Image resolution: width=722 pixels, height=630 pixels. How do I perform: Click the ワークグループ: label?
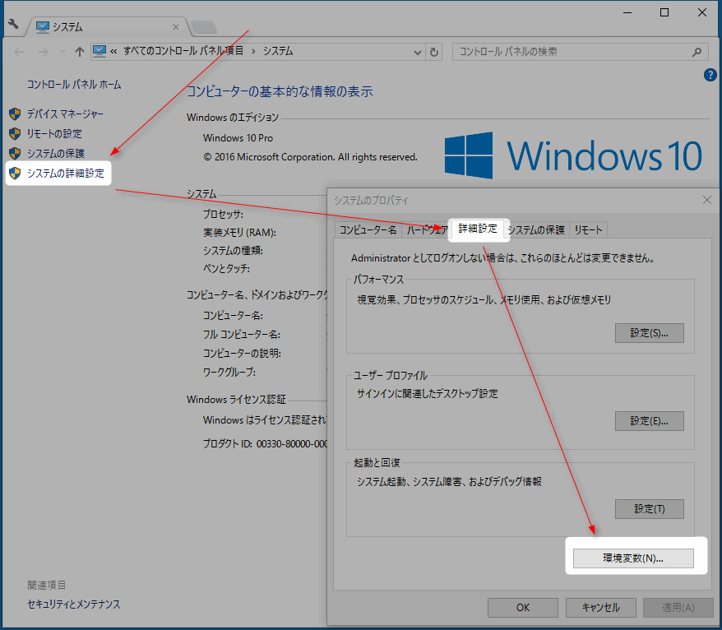(229, 372)
